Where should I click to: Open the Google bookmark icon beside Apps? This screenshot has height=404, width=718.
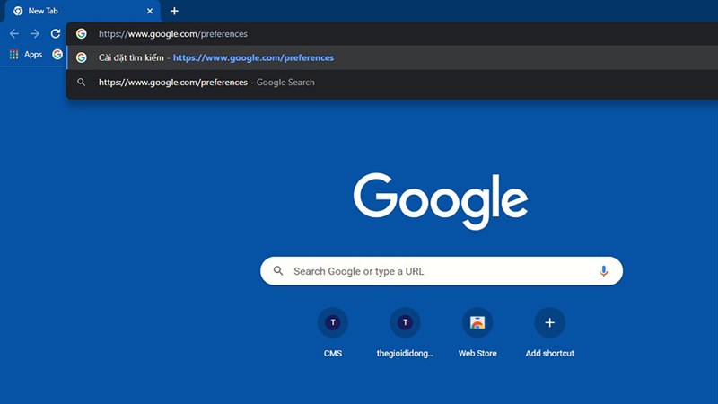[x=57, y=55]
